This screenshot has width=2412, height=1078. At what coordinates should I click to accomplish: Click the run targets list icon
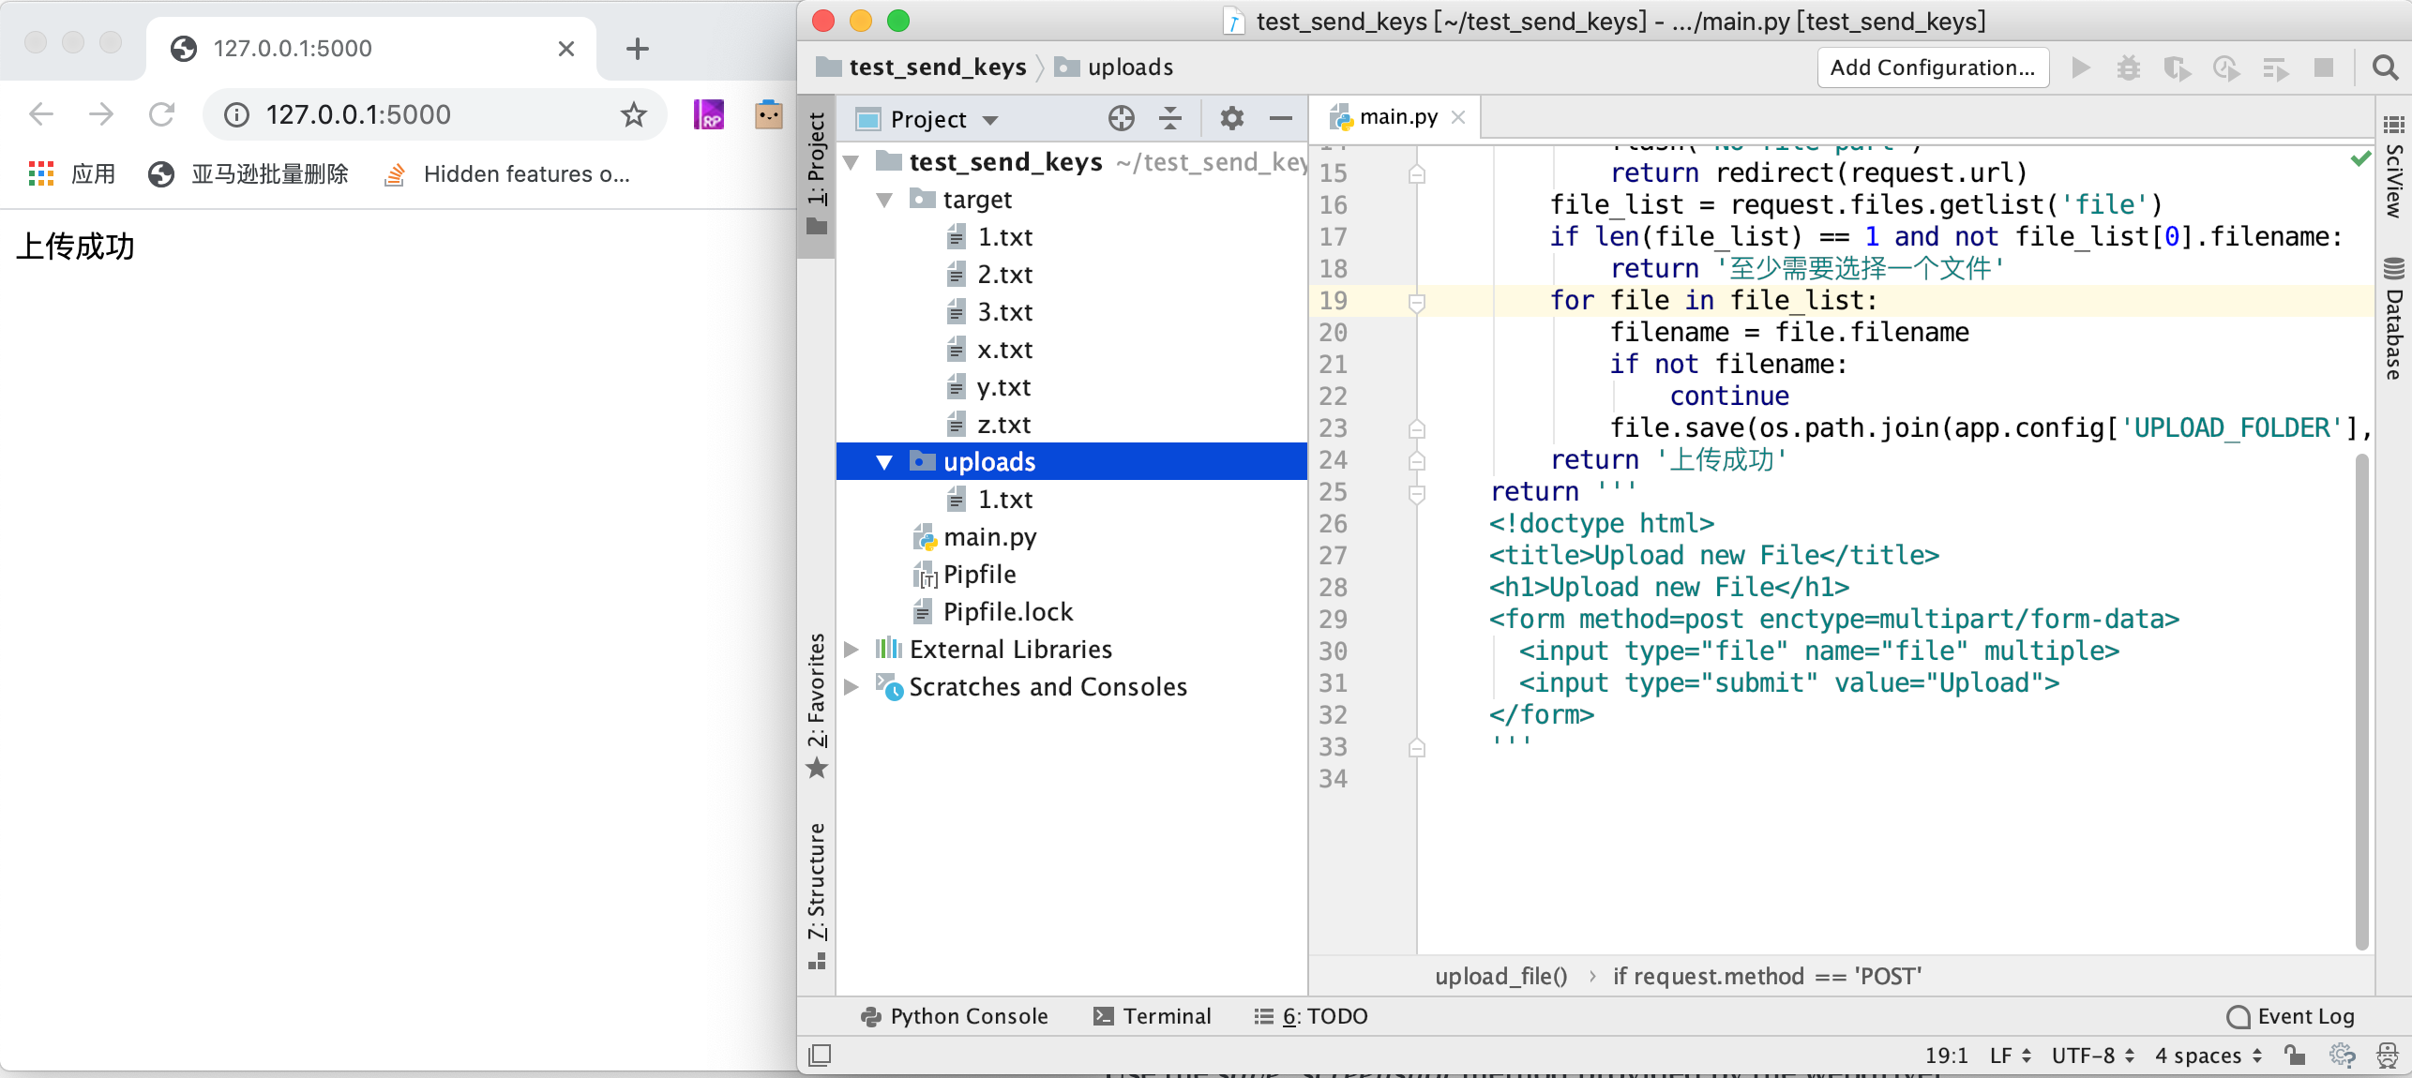2275,67
